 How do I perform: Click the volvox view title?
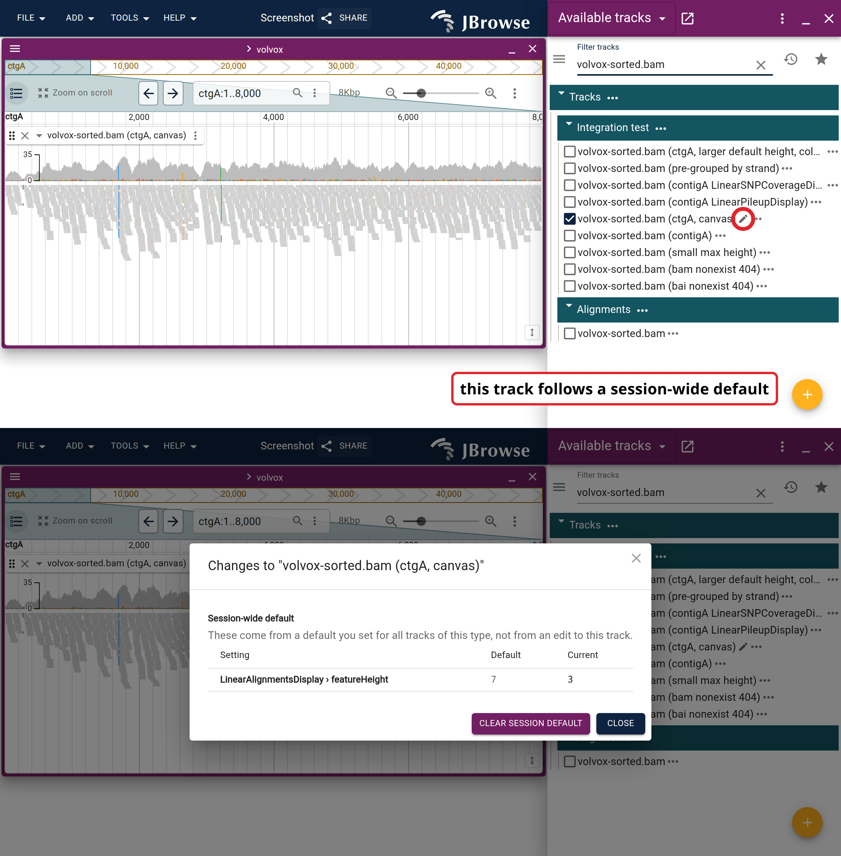point(270,49)
